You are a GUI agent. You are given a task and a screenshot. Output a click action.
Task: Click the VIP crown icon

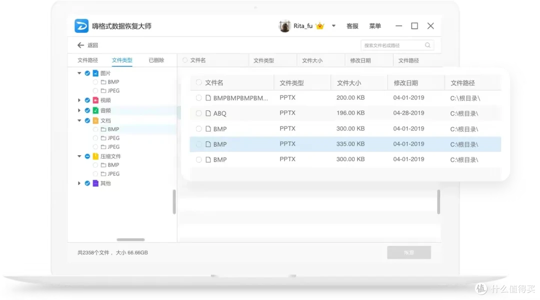pos(320,26)
